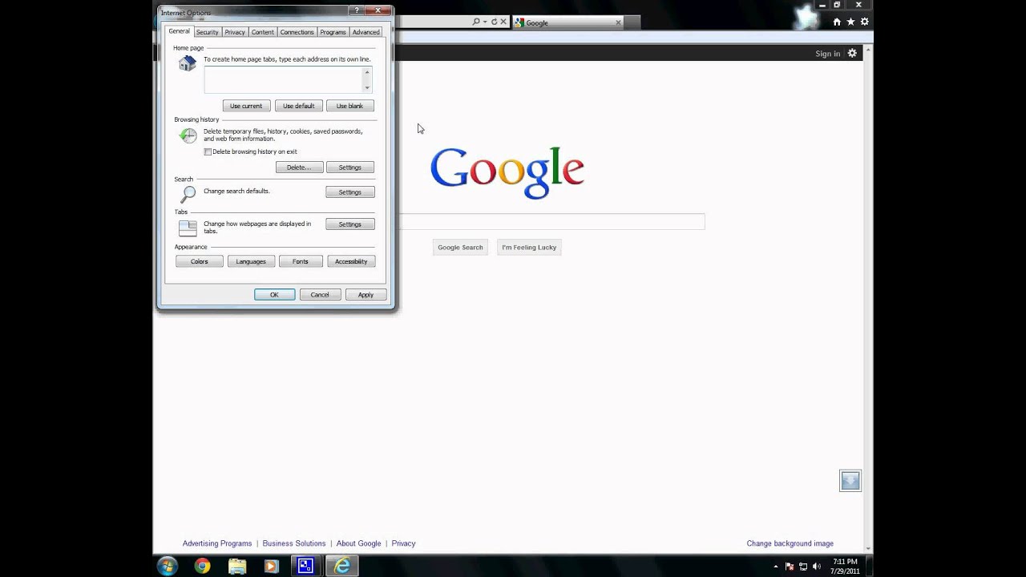Click the Use default button

coord(298,106)
